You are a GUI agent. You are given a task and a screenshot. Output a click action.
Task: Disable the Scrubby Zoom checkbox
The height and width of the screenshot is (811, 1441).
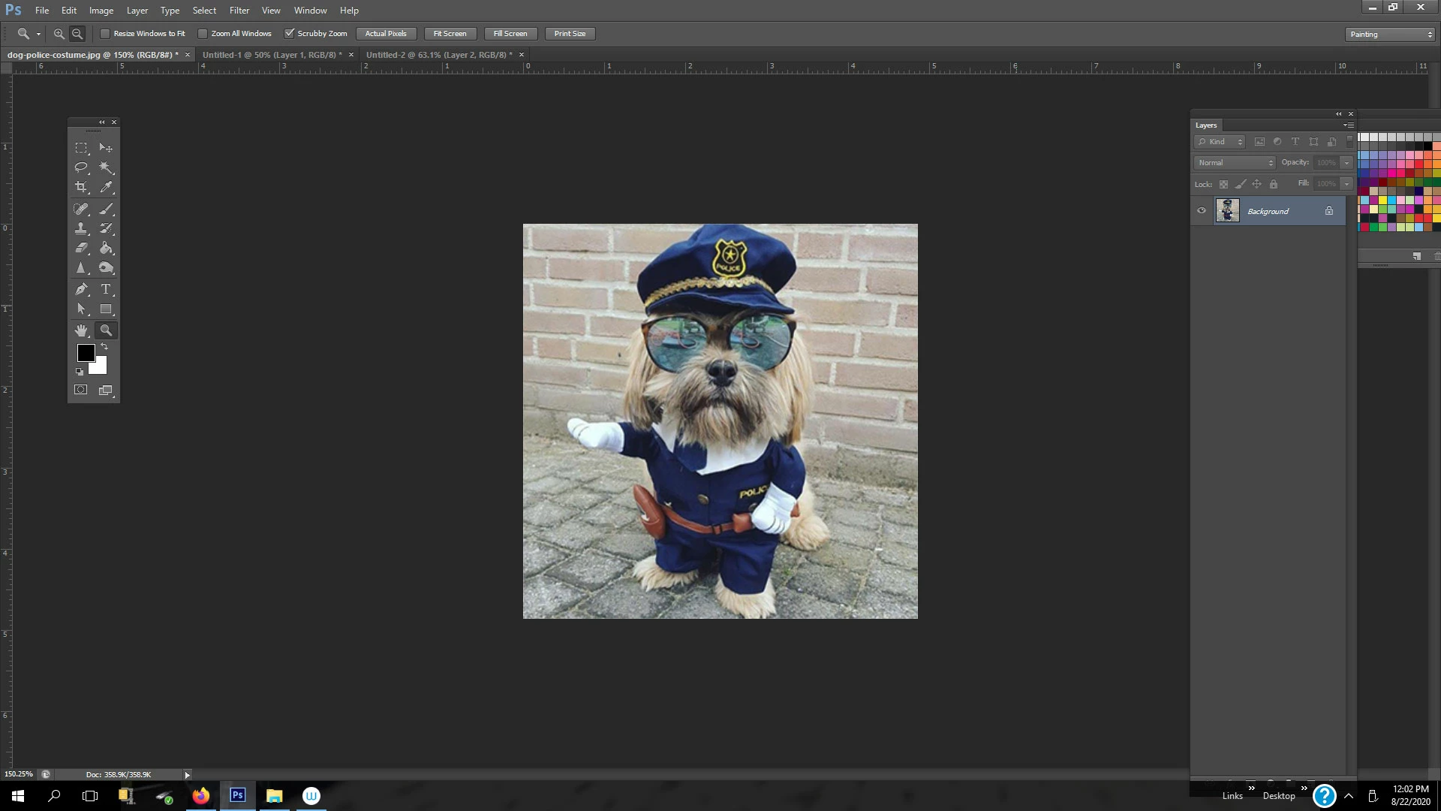289,34
